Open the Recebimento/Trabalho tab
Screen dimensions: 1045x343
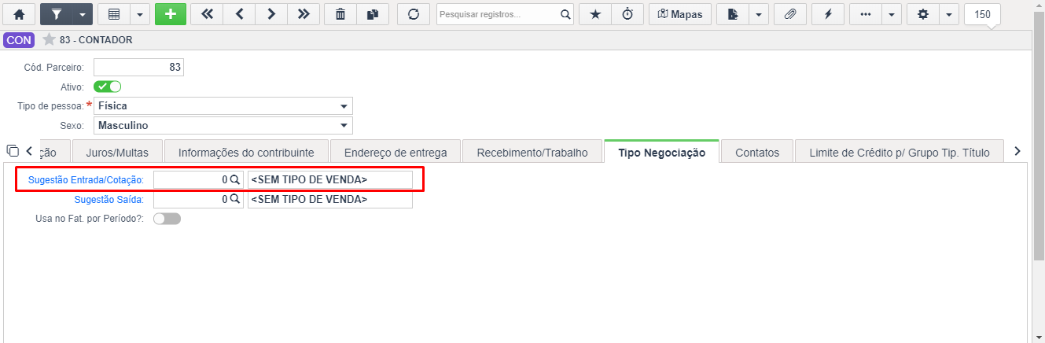(x=532, y=153)
